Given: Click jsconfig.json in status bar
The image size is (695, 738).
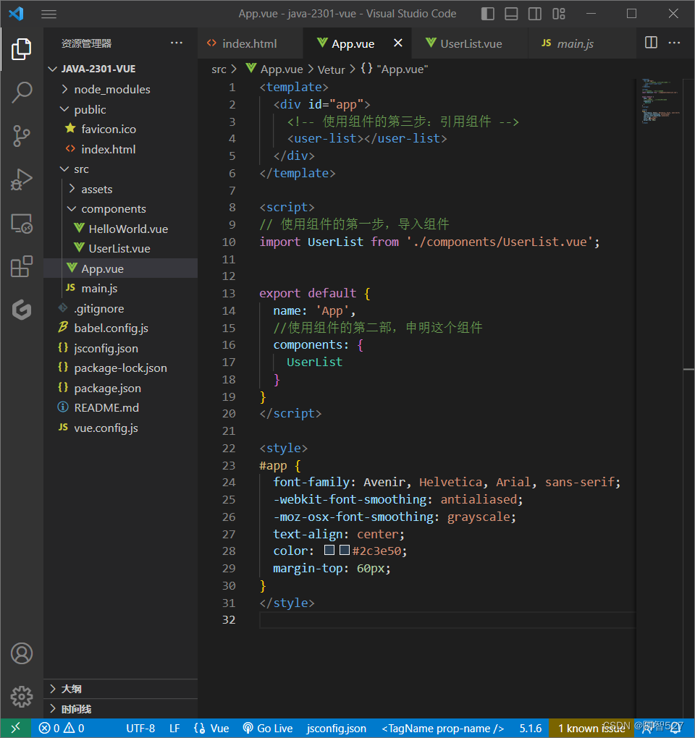Looking at the screenshot, I should pyautogui.click(x=336, y=728).
